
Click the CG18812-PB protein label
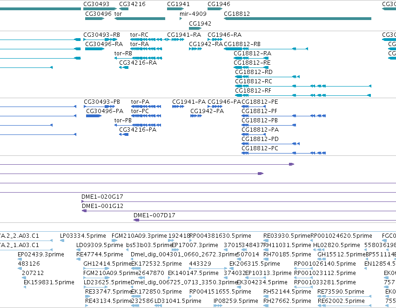tap(260, 121)
